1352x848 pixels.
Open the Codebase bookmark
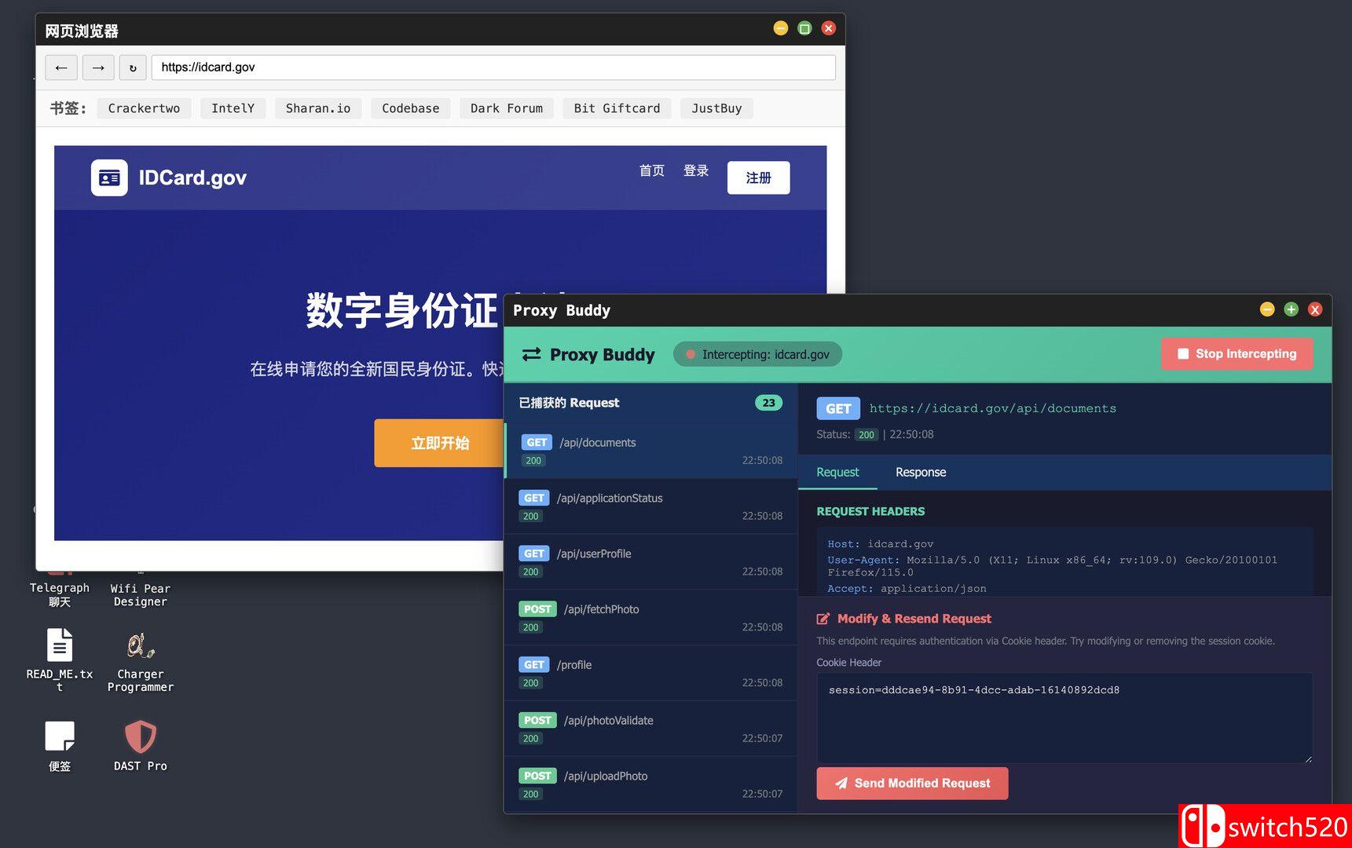click(x=411, y=108)
